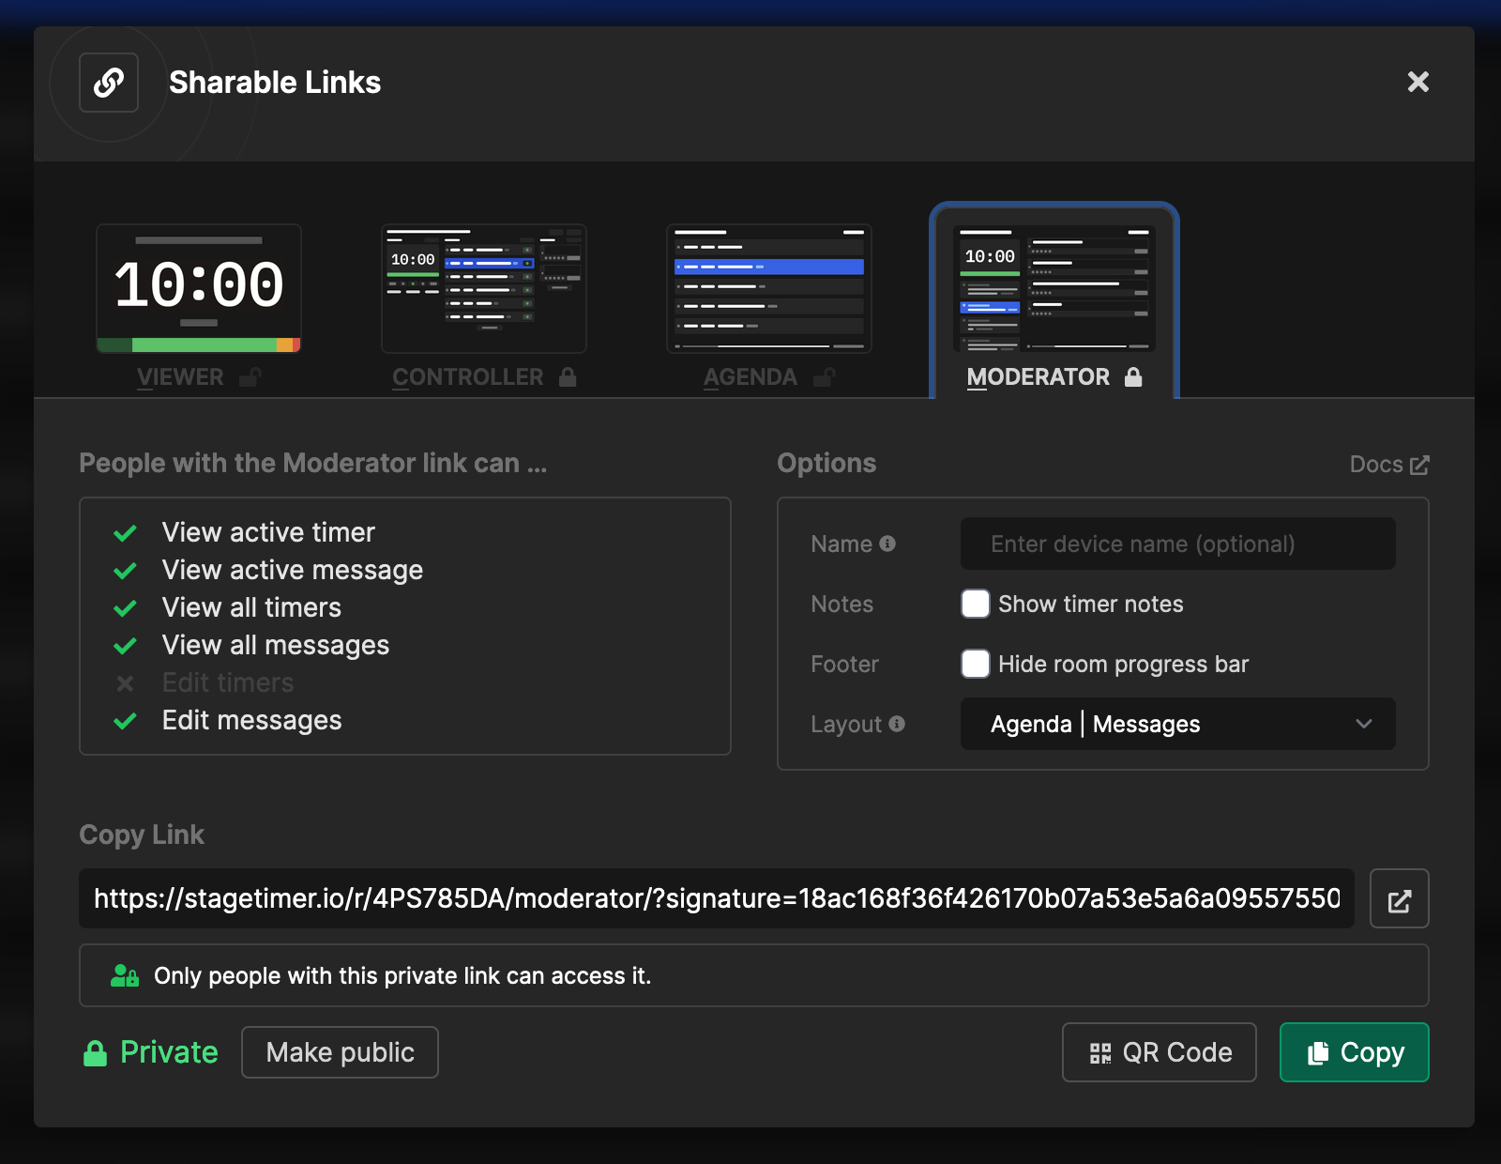
Task: Click the device name input field
Action: (x=1176, y=544)
